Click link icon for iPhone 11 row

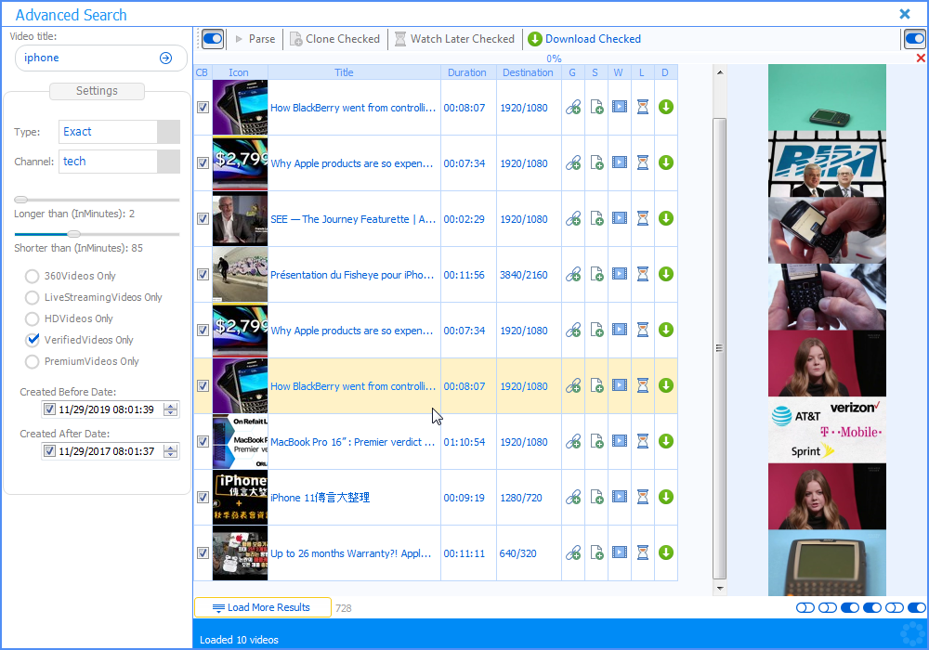(x=573, y=498)
